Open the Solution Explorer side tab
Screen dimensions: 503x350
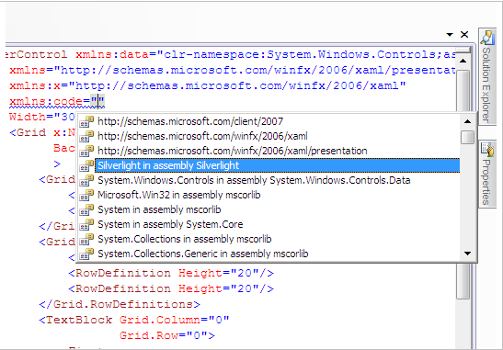point(487,77)
